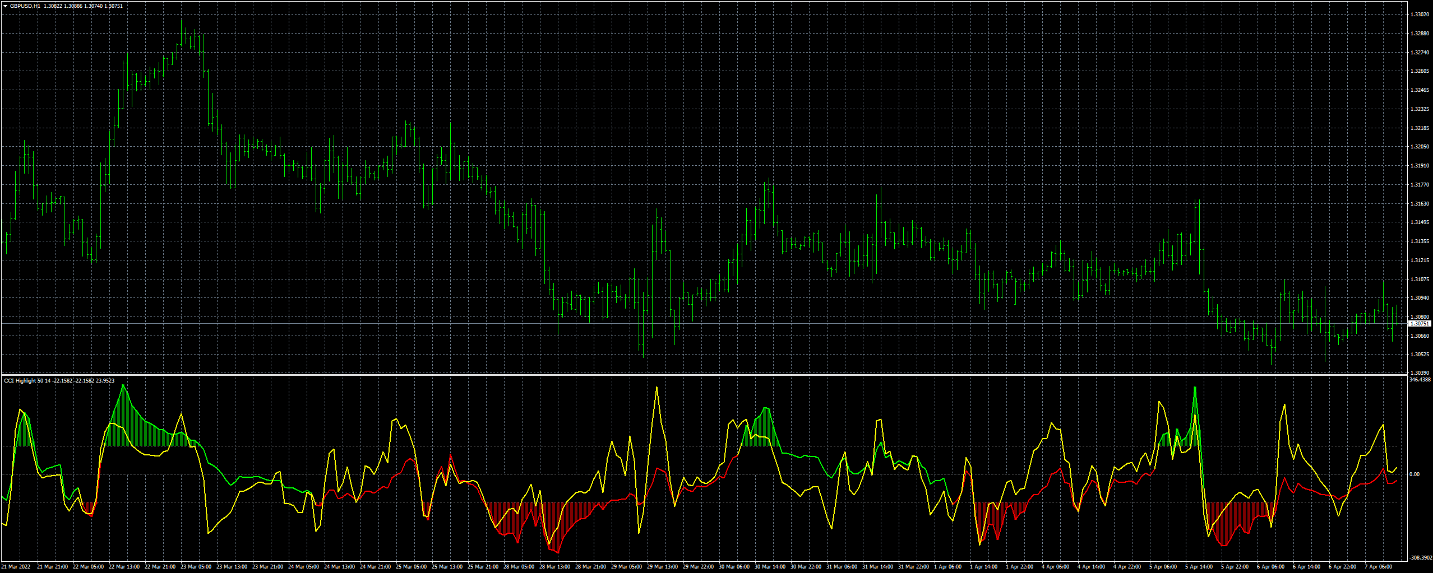This screenshot has width=1433, height=573.
Task: Select the 0.00 level on the CCI scale
Action: [x=1414, y=474]
